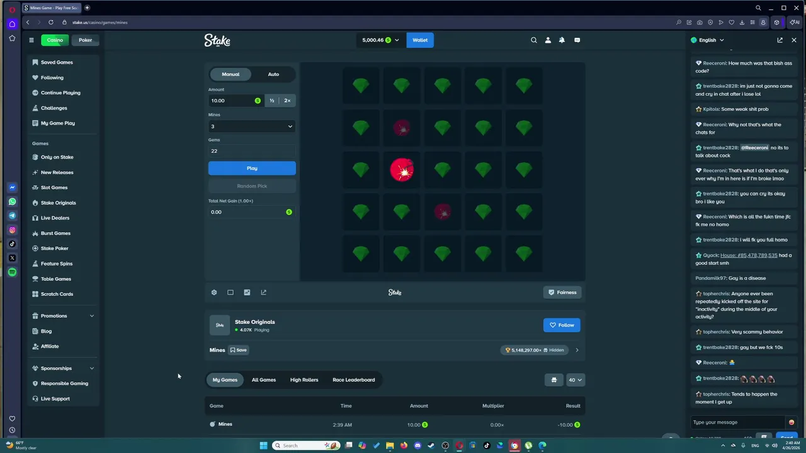Open the Wallet
The height and width of the screenshot is (453, 806).
coord(420,40)
